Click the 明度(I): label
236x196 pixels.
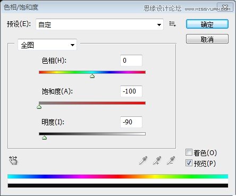click(x=53, y=122)
